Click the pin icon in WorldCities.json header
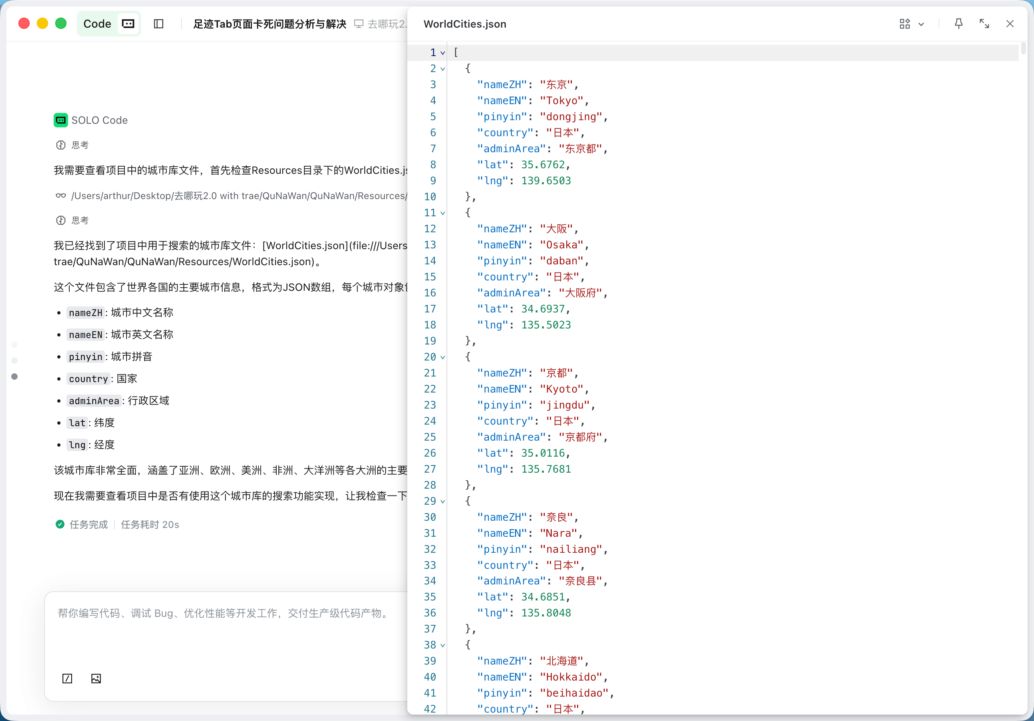The height and width of the screenshot is (721, 1034). click(x=958, y=24)
